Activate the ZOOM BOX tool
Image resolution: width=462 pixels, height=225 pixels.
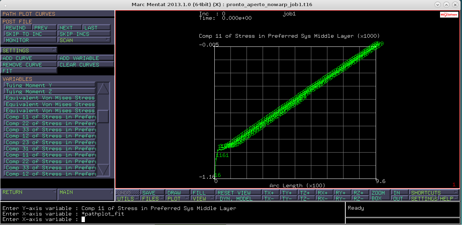(x=380, y=195)
